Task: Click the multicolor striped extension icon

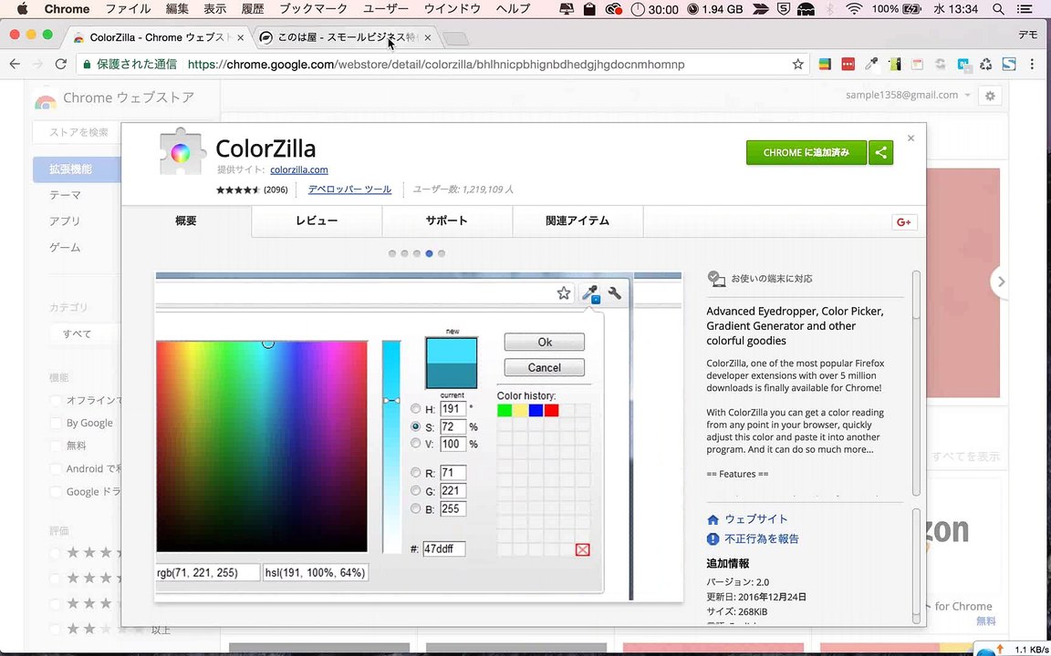Action: [x=825, y=65]
